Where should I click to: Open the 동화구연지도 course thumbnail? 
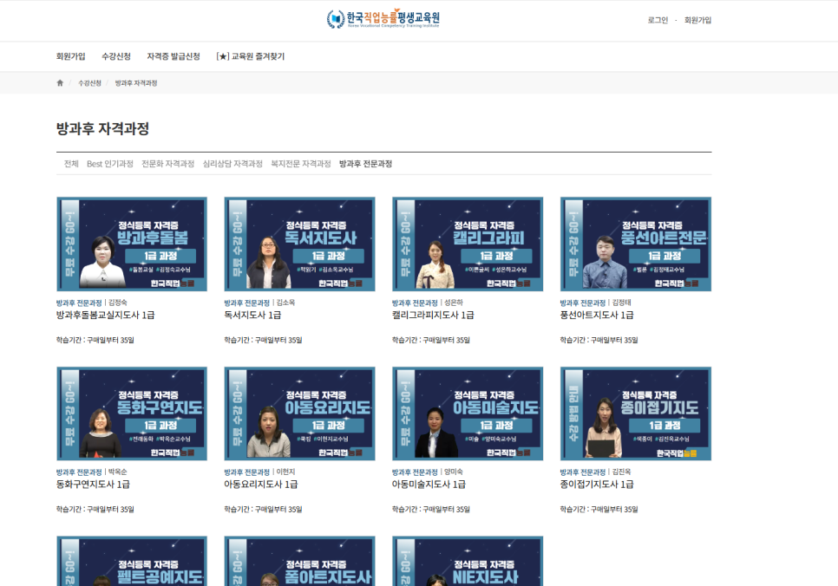click(132, 413)
